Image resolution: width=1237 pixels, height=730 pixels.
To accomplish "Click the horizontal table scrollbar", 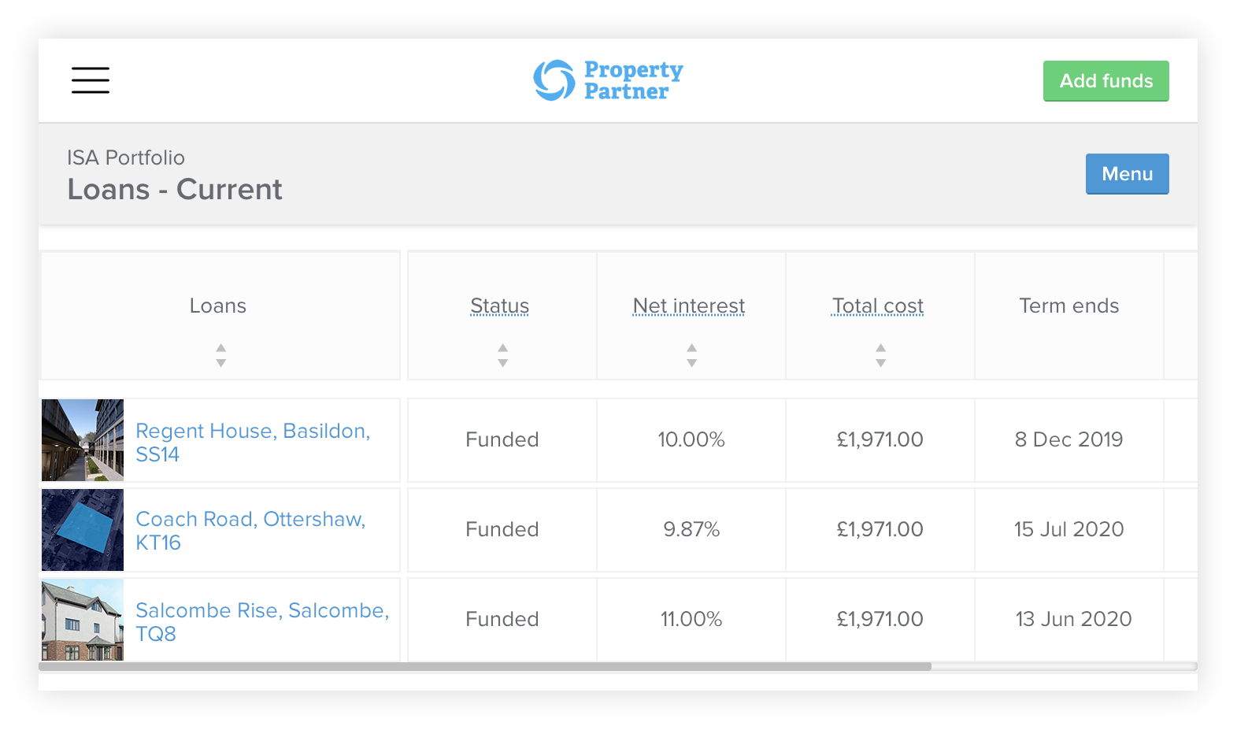I will point(484,666).
